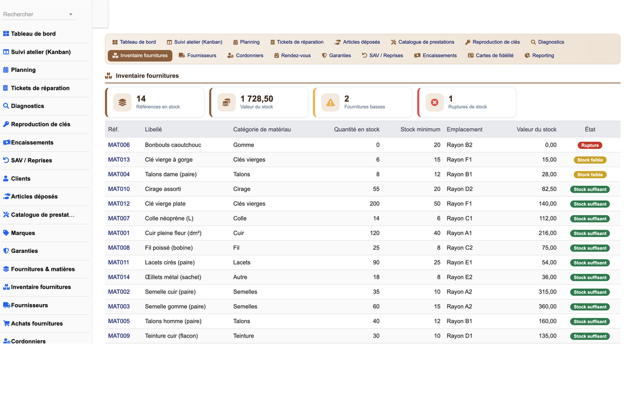Click the Semelle gomme (paire) cell
Image resolution: width=634 pixels, height=393 pixels.
(175, 307)
